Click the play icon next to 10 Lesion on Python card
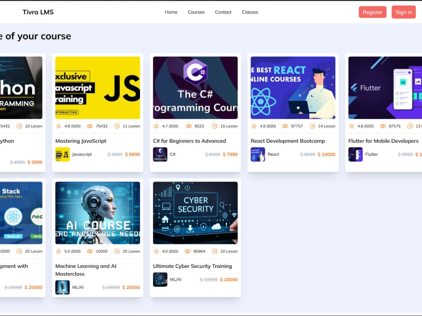Screen dimensions: 422x316 click(x=19, y=126)
